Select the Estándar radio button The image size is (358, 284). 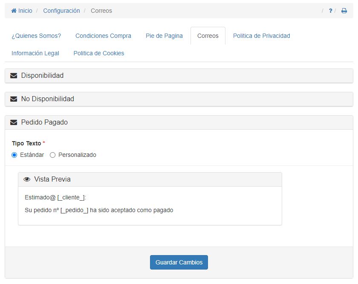14,155
